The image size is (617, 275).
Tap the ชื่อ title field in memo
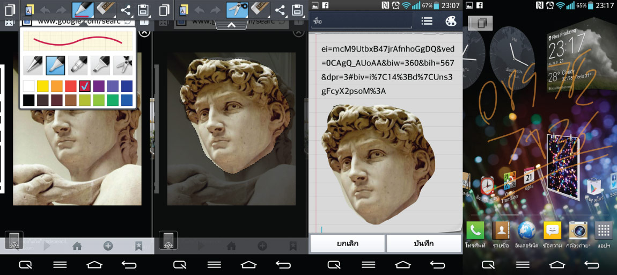pyautogui.click(x=361, y=21)
